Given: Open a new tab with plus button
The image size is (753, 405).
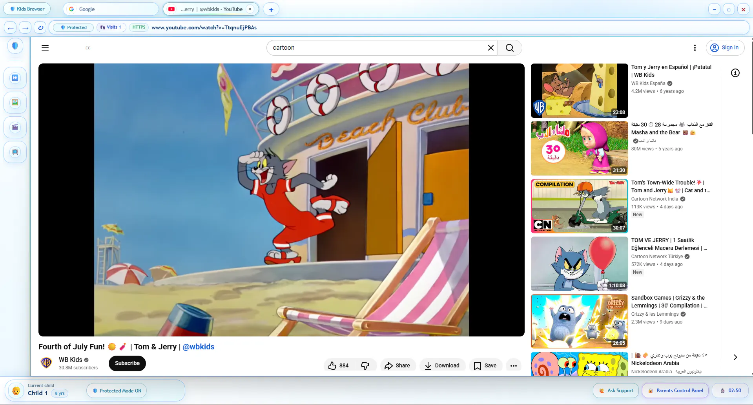Looking at the screenshot, I should point(271,9).
